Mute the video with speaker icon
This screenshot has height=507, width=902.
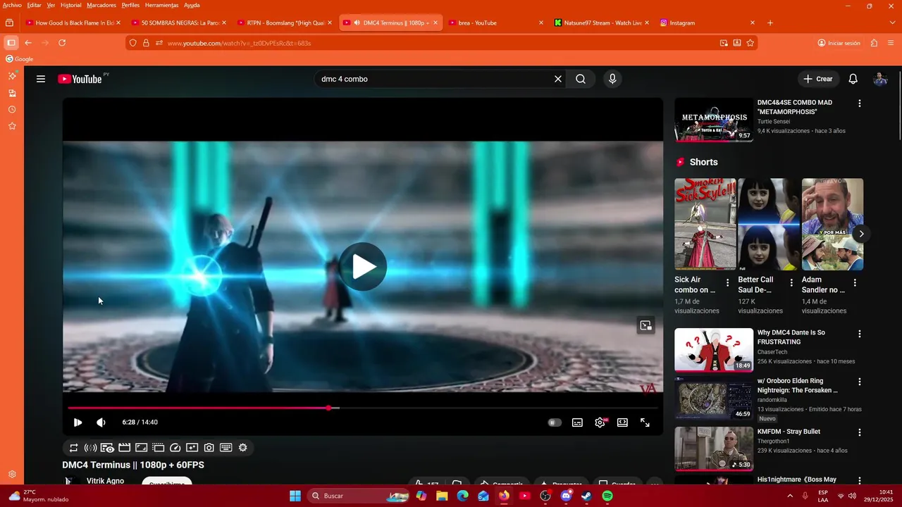101,423
